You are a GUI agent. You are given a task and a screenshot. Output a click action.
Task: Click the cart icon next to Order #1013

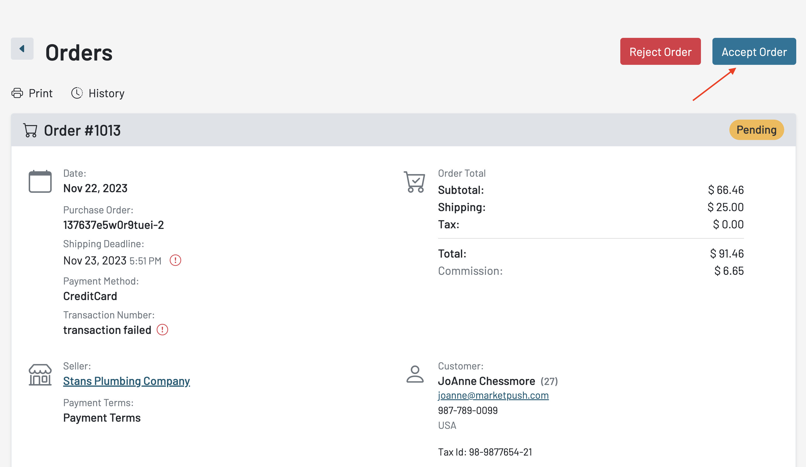pyautogui.click(x=30, y=131)
